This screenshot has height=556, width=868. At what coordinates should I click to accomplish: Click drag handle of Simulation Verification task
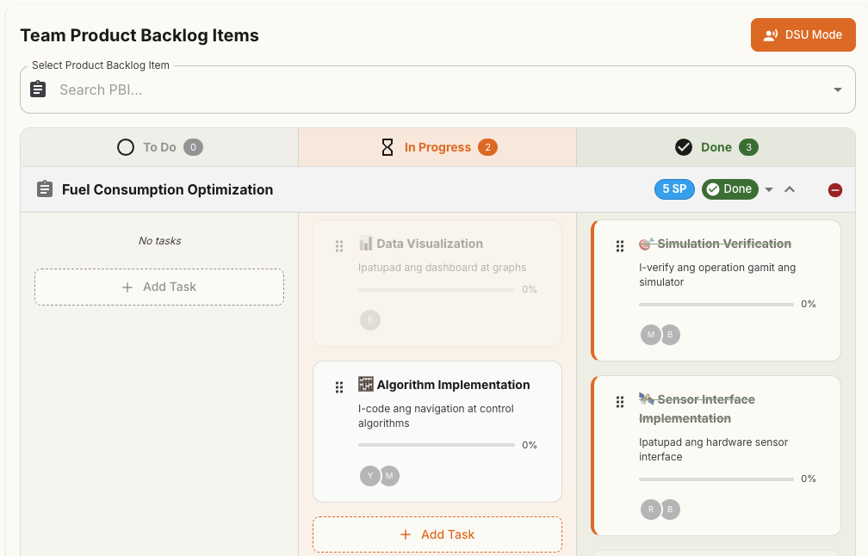619,246
